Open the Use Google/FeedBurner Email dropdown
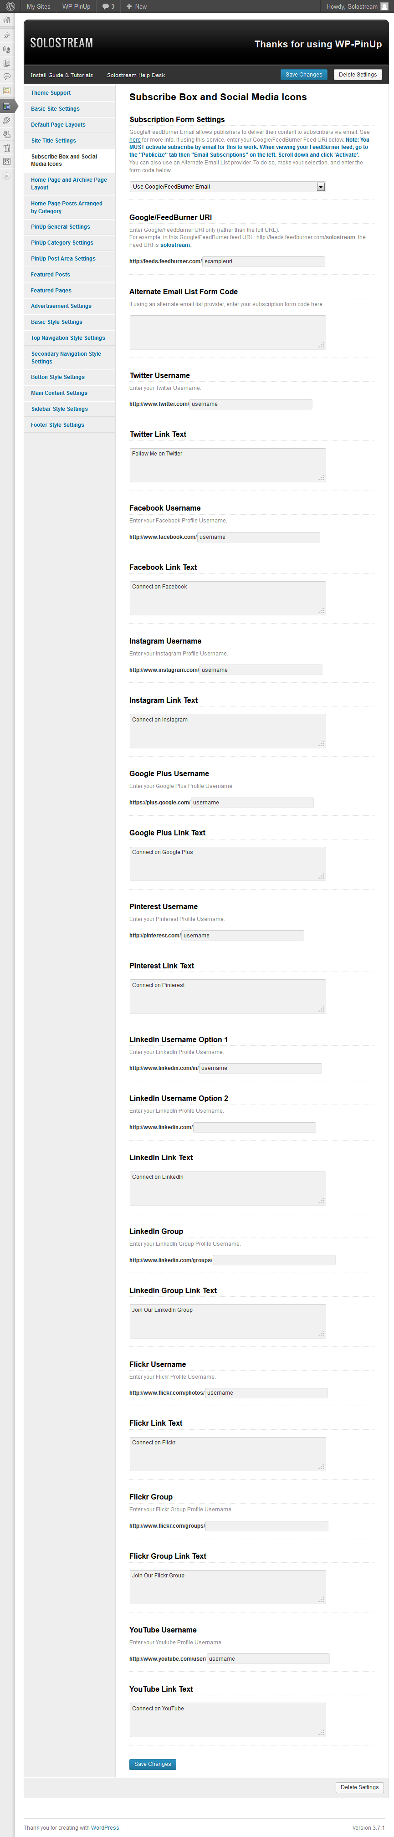The image size is (394, 1837). (x=227, y=187)
